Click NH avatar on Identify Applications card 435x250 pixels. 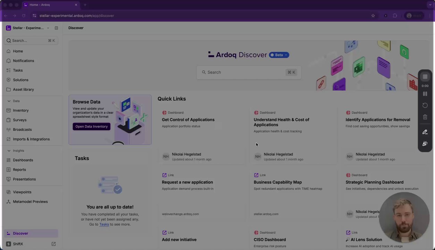click(x=350, y=157)
